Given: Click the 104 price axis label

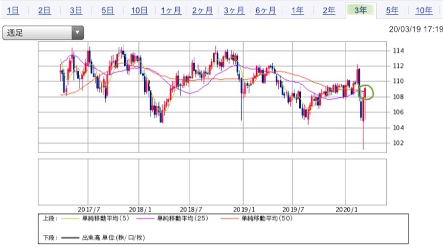Looking at the screenshot, I should [398, 128].
